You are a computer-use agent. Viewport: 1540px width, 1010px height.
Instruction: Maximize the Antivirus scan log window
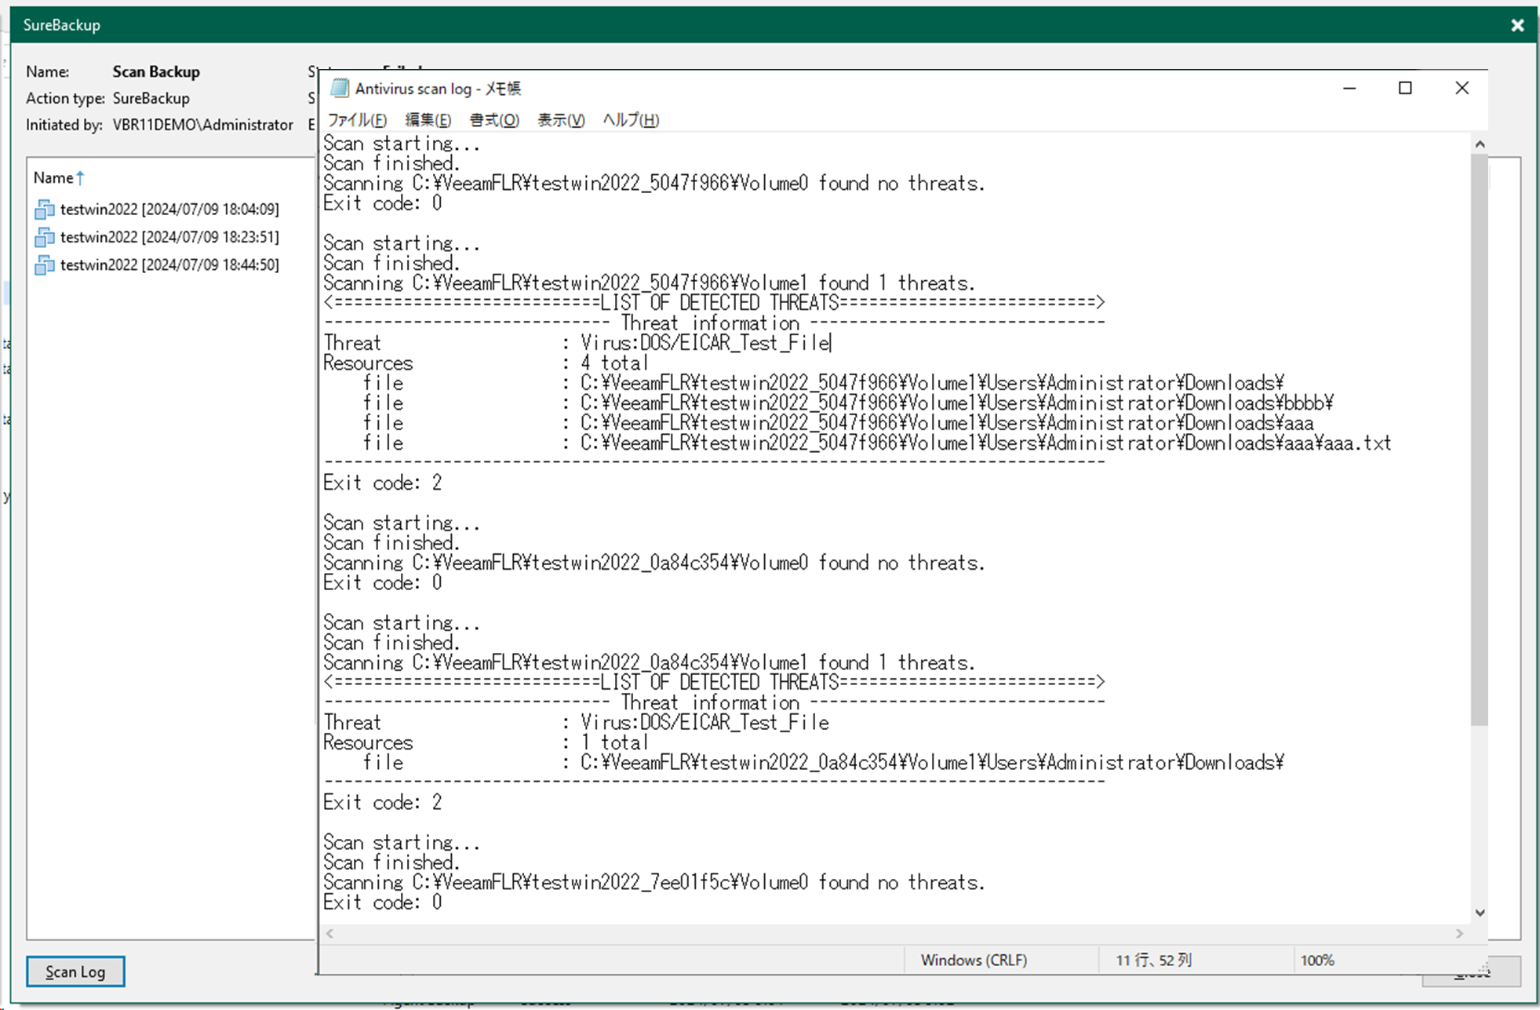click(x=1405, y=88)
